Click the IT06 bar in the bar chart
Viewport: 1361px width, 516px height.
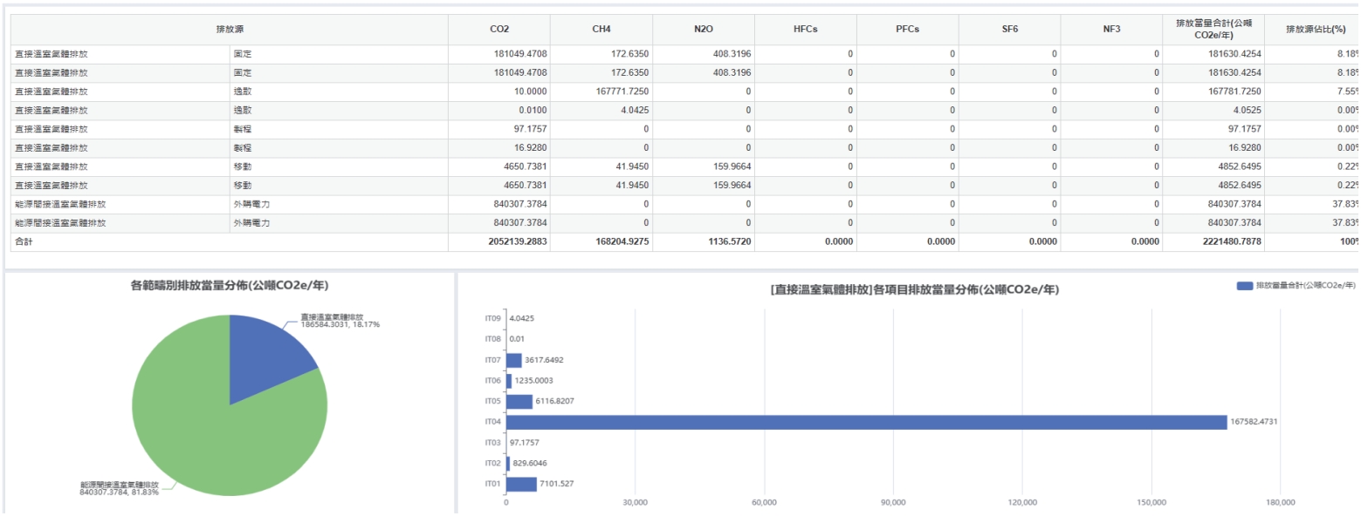coord(510,381)
